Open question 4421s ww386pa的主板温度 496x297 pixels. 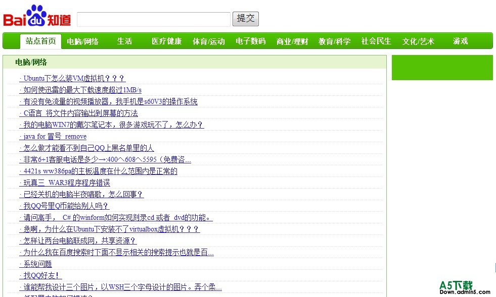(99, 171)
